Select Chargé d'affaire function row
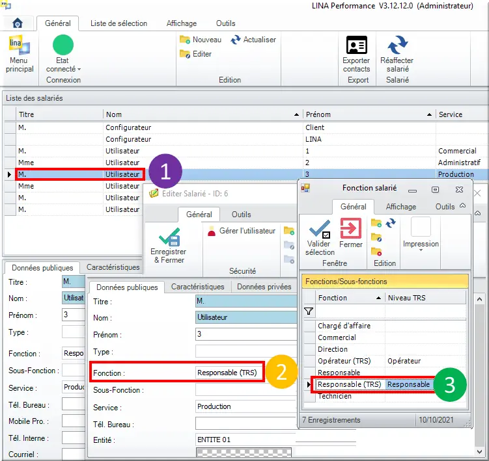Viewport: 489px width, 461px height. (385, 326)
